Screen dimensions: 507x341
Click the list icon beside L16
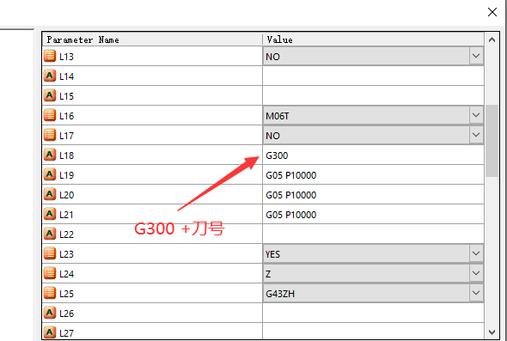coord(50,115)
